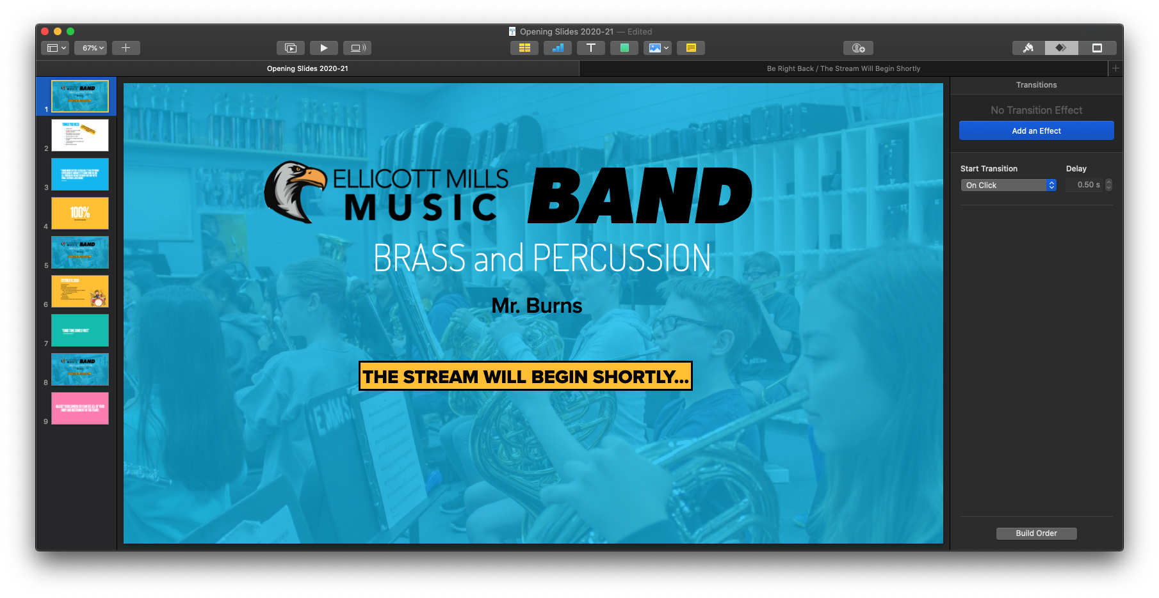Select slide 2 thumbnail in navigator

pyautogui.click(x=80, y=135)
